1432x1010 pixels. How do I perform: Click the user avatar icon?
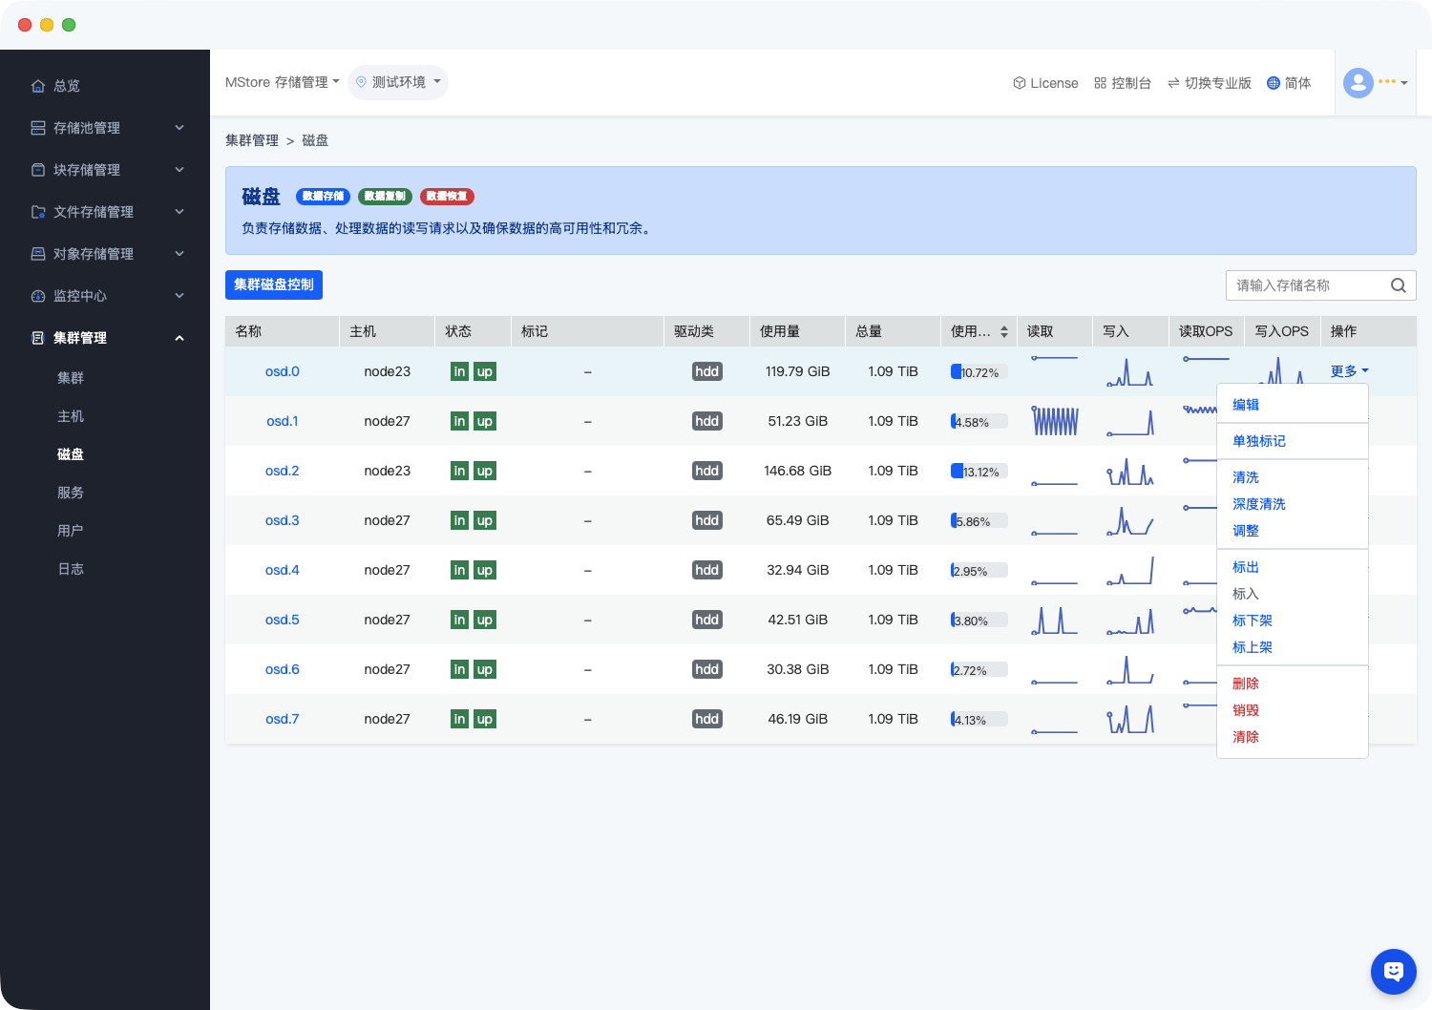click(x=1358, y=83)
